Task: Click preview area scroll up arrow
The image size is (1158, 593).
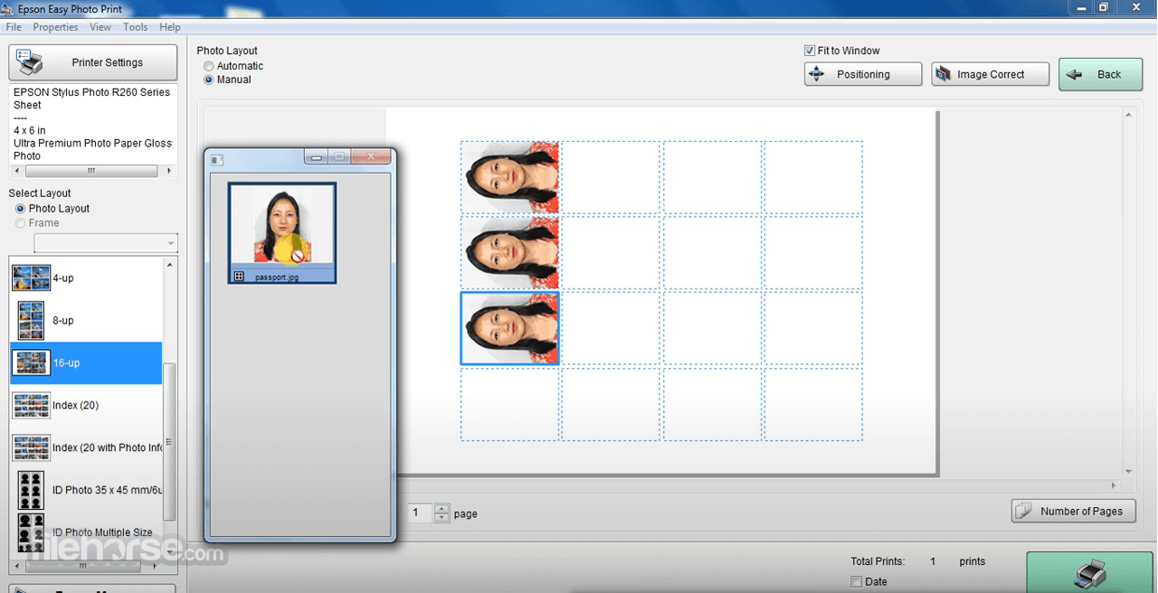Action: pyautogui.click(x=1128, y=115)
